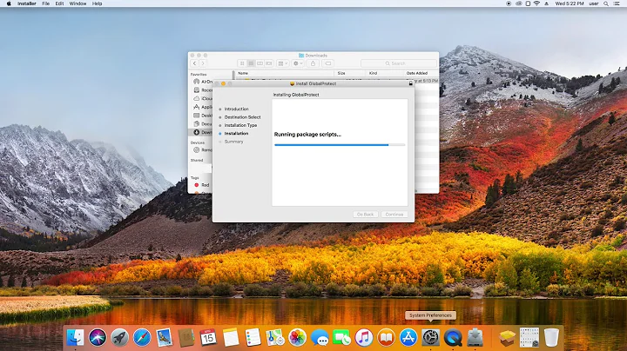Sort Finder list by Date Added
627x351 pixels.
click(x=421, y=73)
